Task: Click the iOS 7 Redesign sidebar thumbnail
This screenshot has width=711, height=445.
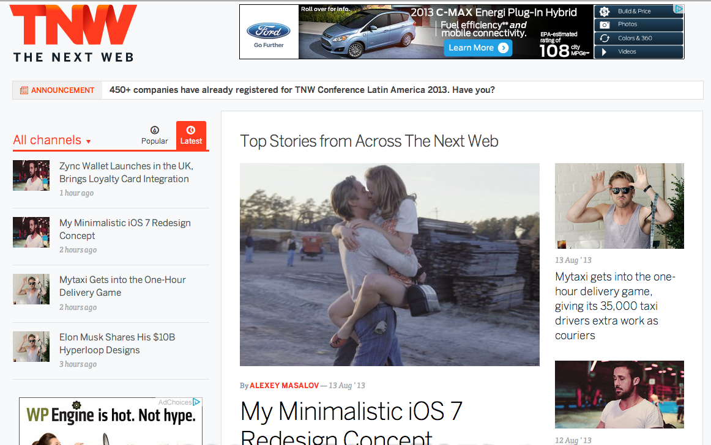Action: 31,232
